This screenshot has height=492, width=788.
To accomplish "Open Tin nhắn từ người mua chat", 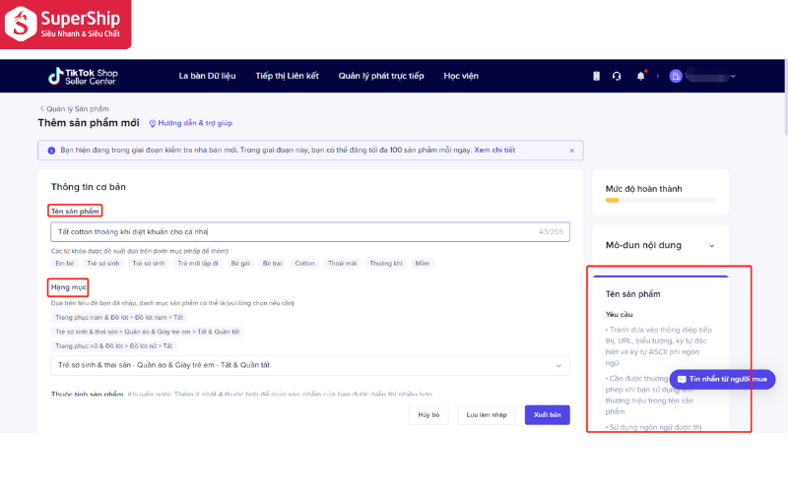I will [x=723, y=379].
